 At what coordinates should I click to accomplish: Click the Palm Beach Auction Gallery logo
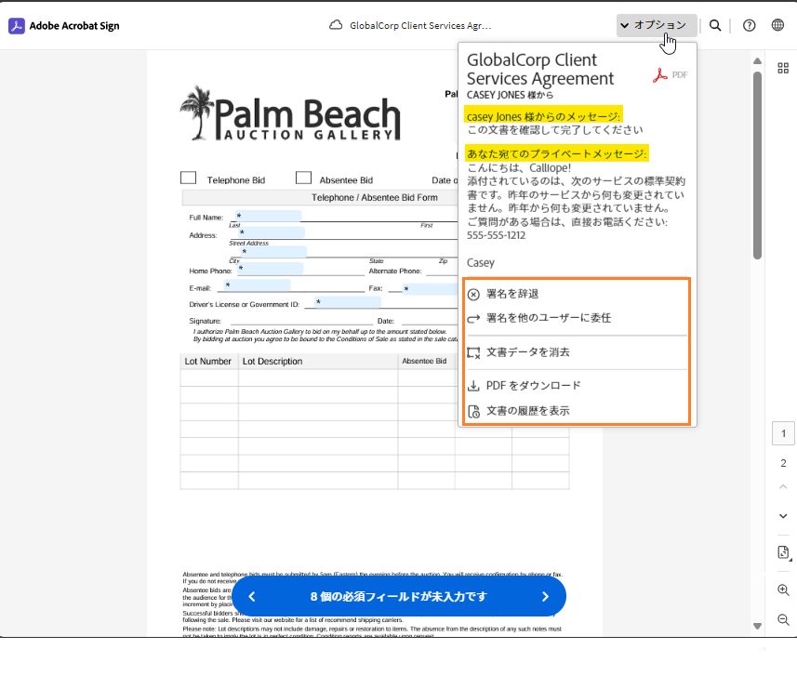(x=290, y=113)
